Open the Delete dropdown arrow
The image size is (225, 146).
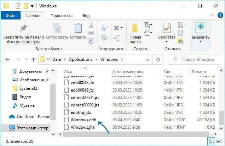pos(122,28)
